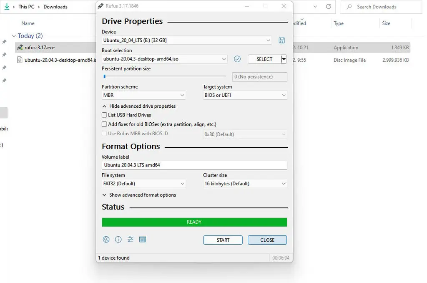The height and width of the screenshot is (283, 427).
Task: Expand Show advanced format options
Action: (x=139, y=195)
